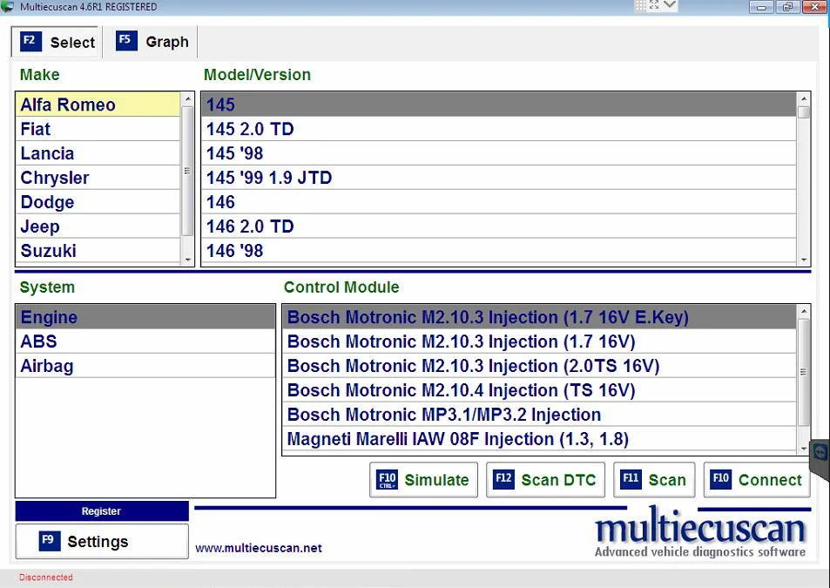830x588 pixels.
Task: Click the Scan button
Action: [654, 479]
